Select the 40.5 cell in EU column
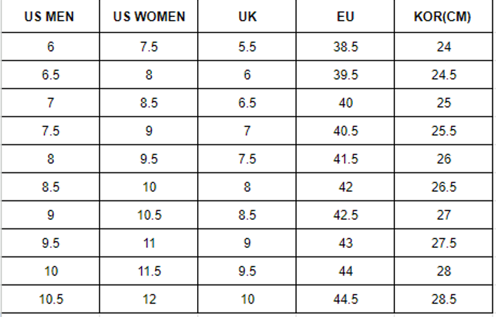The height and width of the screenshot is (317, 496). point(346,131)
